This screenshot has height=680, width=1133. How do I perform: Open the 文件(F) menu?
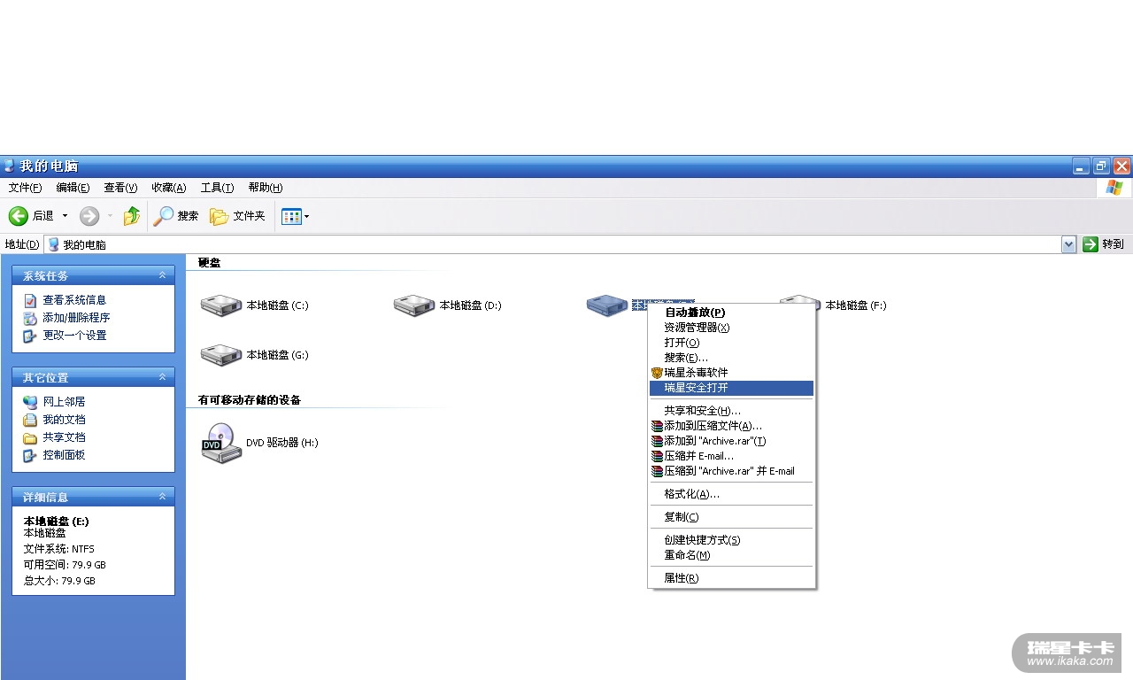click(x=25, y=188)
